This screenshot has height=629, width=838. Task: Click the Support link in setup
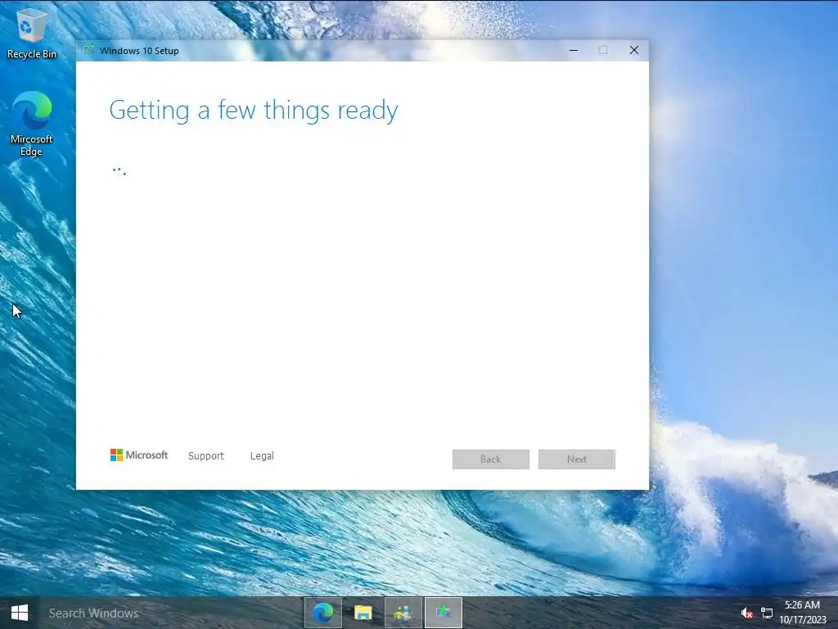(205, 455)
